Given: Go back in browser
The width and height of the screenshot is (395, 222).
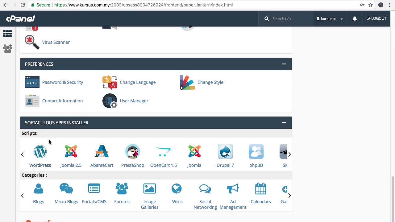Looking at the screenshot, I should coord(6,5).
